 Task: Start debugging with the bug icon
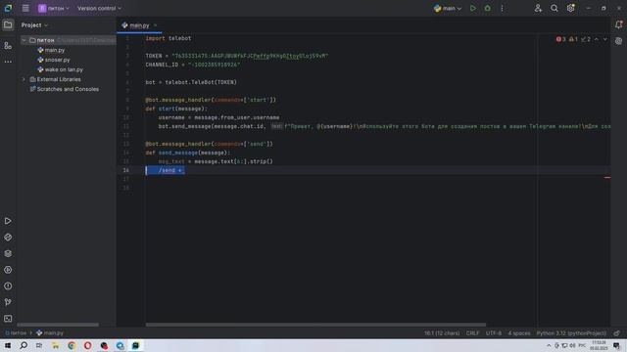(x=488, y=8)
